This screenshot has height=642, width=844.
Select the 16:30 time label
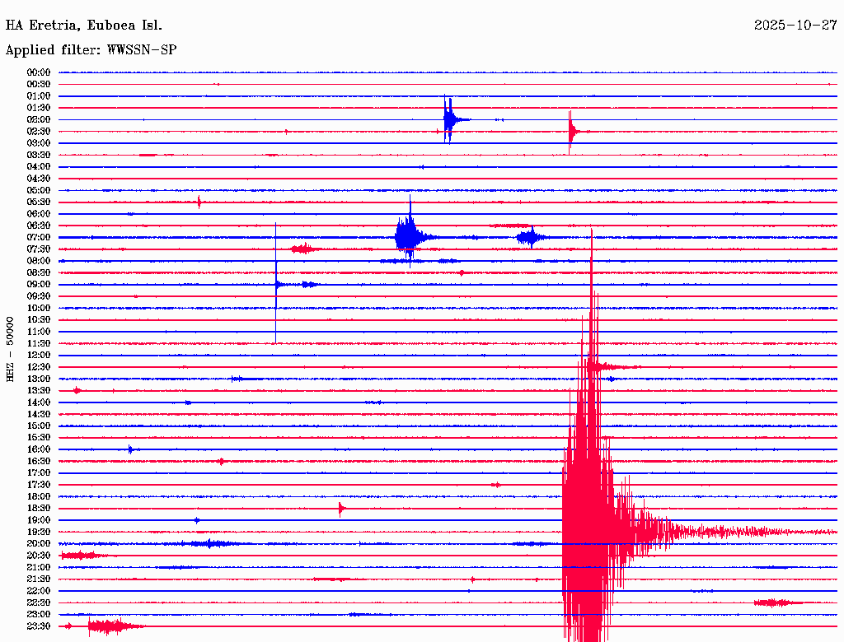point(39,462)
